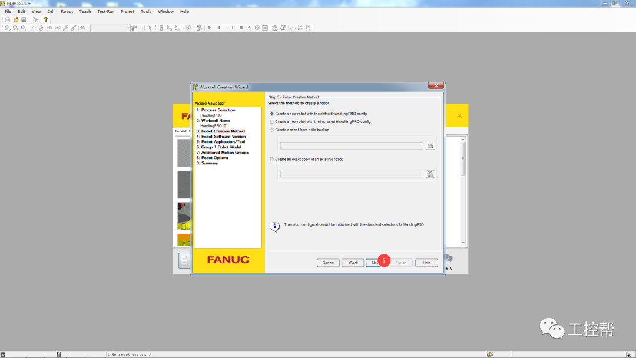Select '8: Robot Options' step
Image resolution: width=636 pixels, height=358 pixels.
[213, 158]
